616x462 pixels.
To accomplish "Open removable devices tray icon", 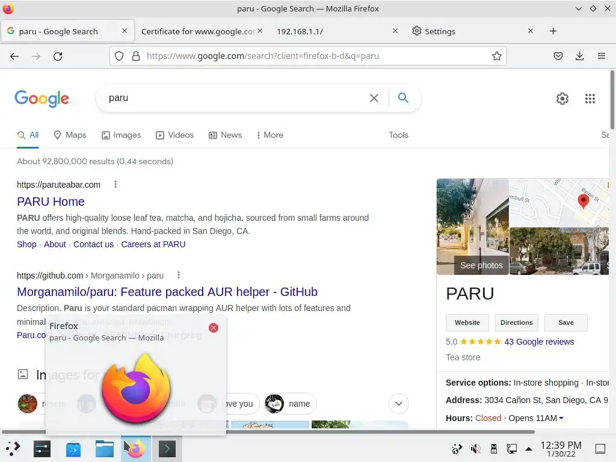I will (494, 449).
